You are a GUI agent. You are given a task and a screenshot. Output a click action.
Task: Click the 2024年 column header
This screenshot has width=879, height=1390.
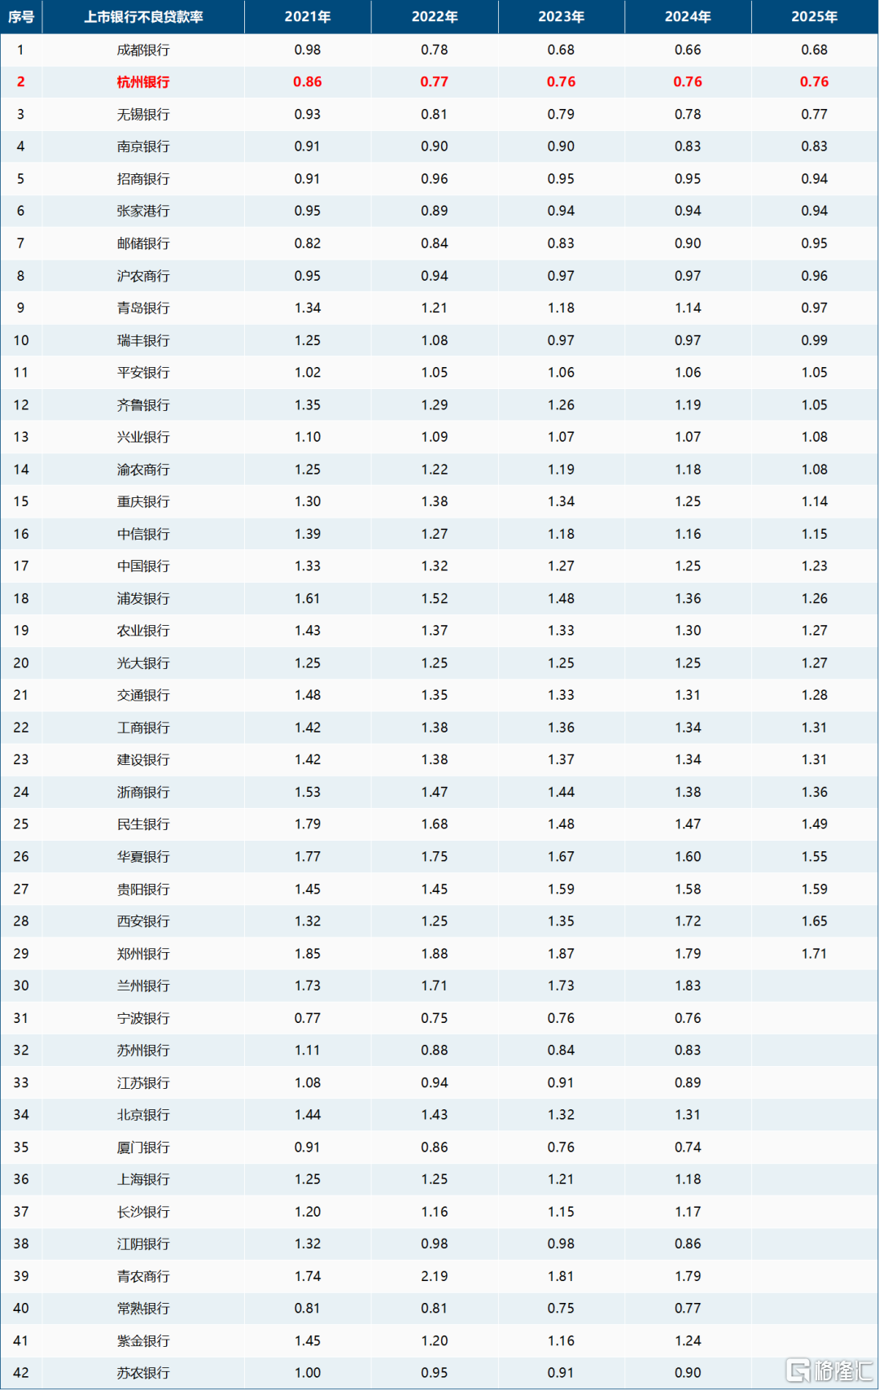(x=688, y=17)
